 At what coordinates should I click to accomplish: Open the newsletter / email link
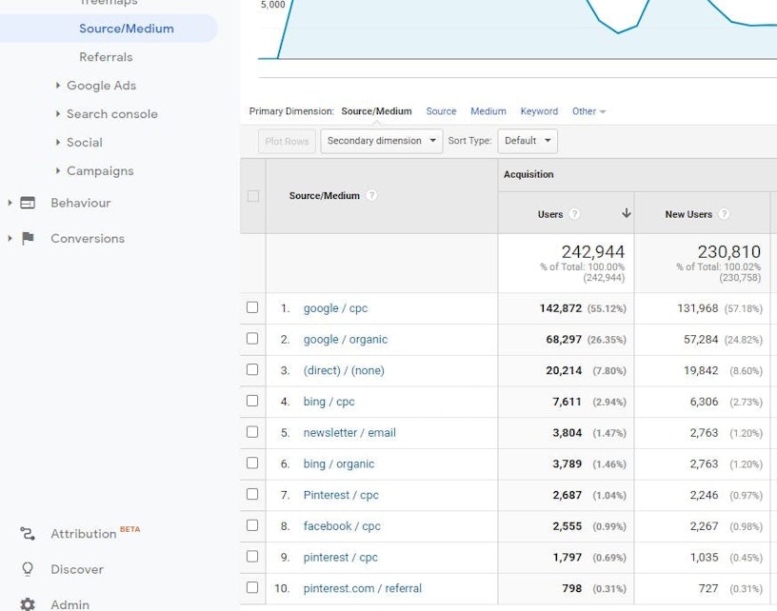coord(349,433)
